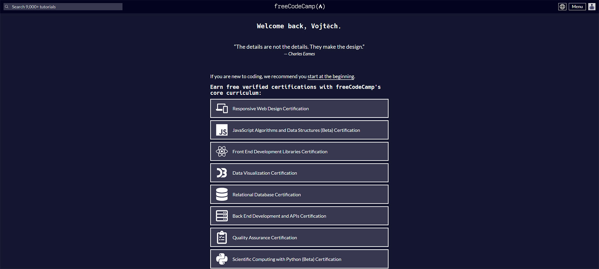Click the JS logo icon
The image size is (599, 269).
(222, 130)
